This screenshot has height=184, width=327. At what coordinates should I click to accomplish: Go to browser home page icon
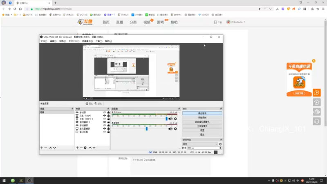20,9
